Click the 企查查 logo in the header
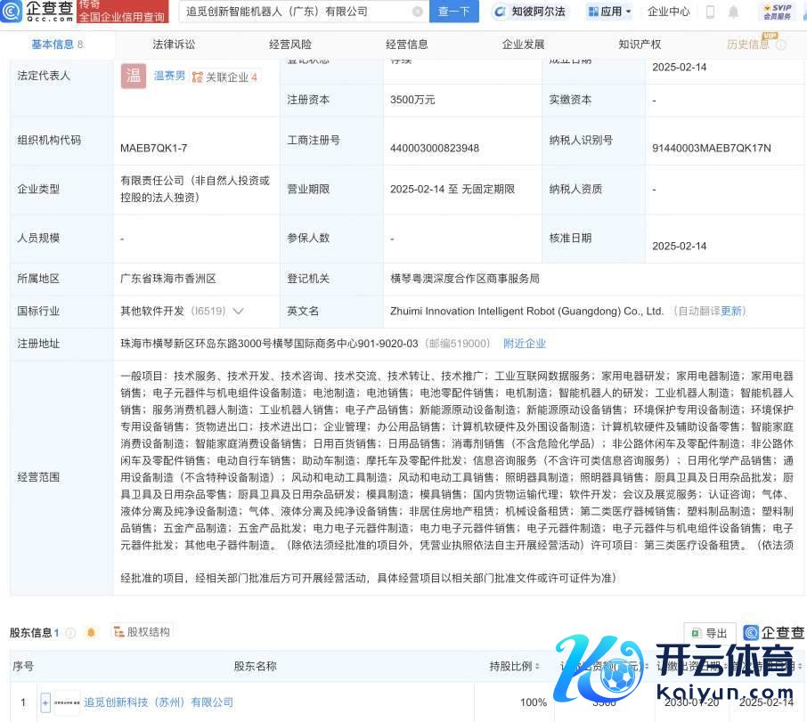The width and height of the screenshot is (807, 722). pos(37,12)
